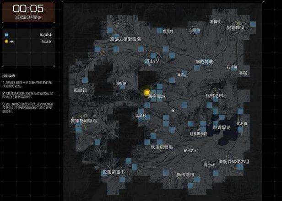Click the 白岩鎮 map label

(x=194, y=30)
